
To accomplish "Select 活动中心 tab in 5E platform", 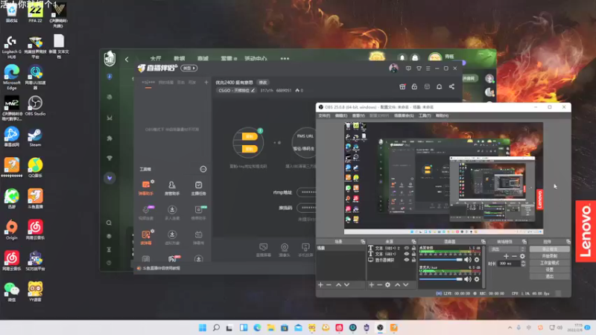I will [x=256, y=59].
